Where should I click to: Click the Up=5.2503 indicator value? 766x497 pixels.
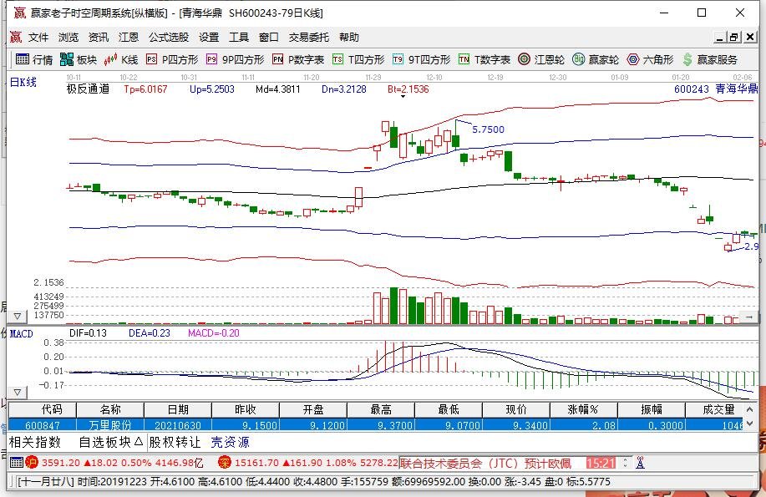[x=212, y=89]
